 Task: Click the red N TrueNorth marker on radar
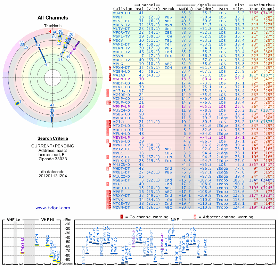click(50, 32)
